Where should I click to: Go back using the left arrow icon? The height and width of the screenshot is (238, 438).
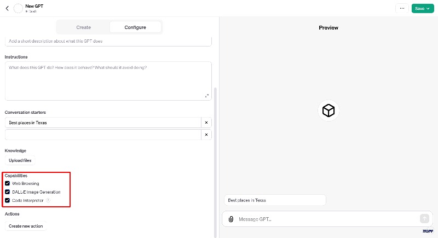click(x=7, y=8)
